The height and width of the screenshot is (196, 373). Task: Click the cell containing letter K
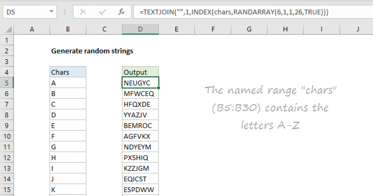68,189
